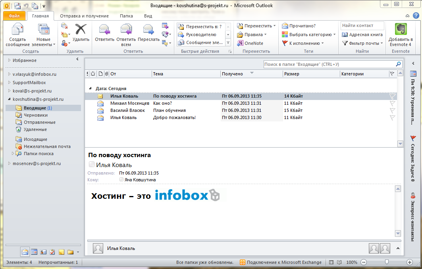Select quick step Руководителю
422x269 pixels.
[x=200, y=35]
